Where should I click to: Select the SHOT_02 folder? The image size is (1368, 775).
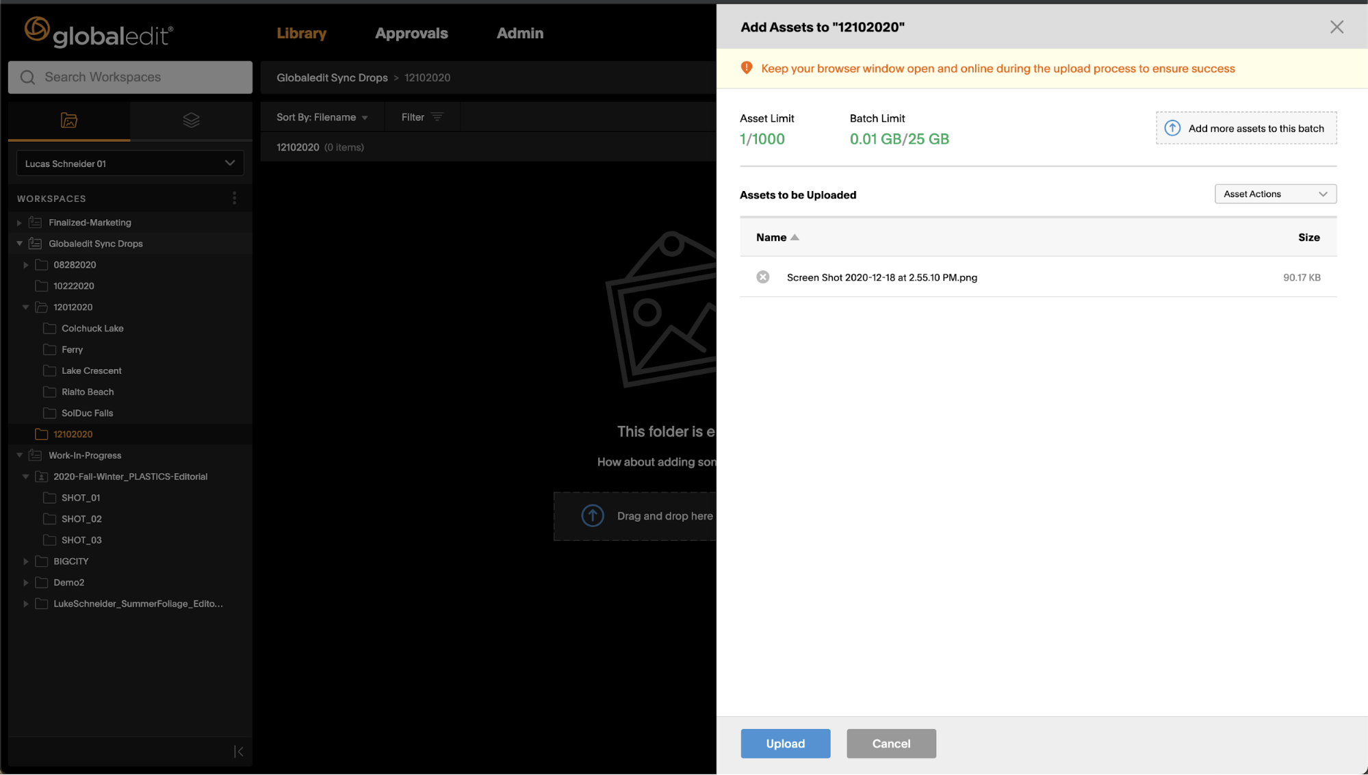[81, 519]
